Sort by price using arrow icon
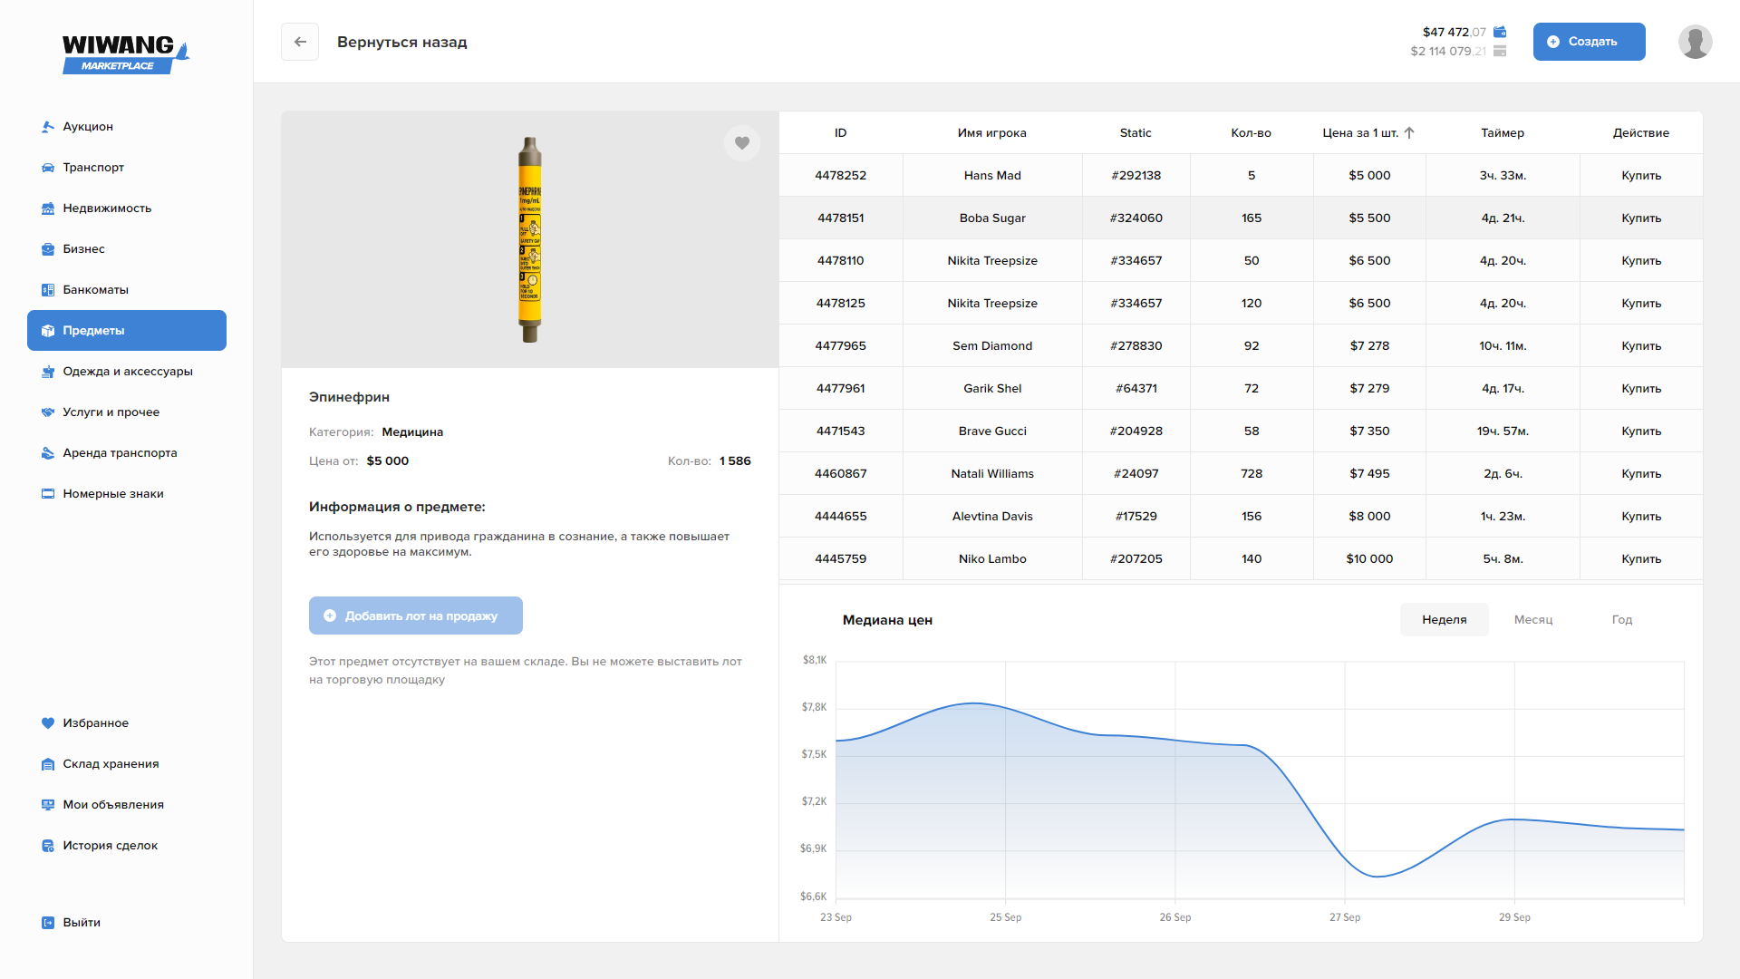The height and width of the screenshot is (979, 1740). 1409,133
